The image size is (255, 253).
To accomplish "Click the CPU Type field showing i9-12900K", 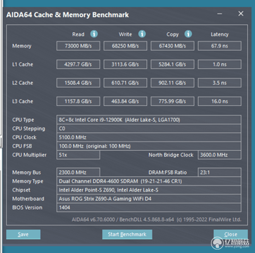I will 149,120.
